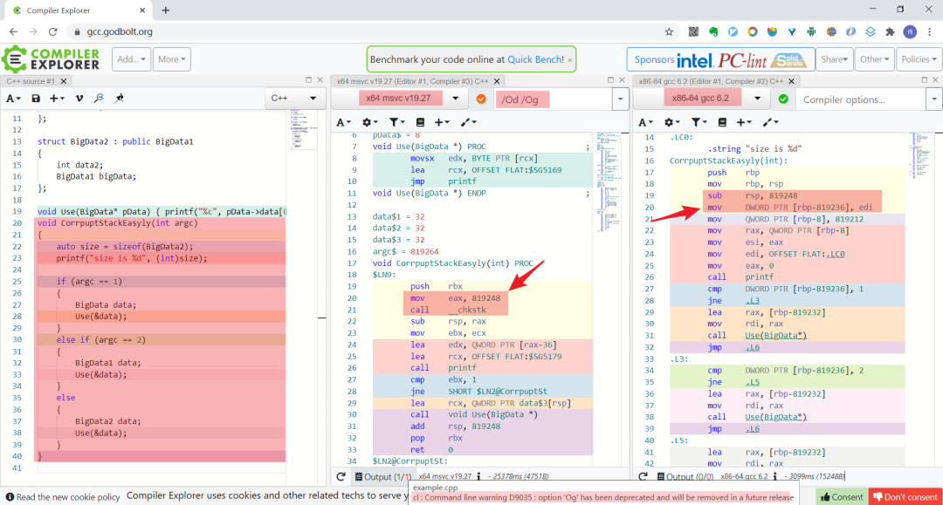943x505 pixels.
Task: Click the green success status icon for gcc
Action: tap(783, 99)
